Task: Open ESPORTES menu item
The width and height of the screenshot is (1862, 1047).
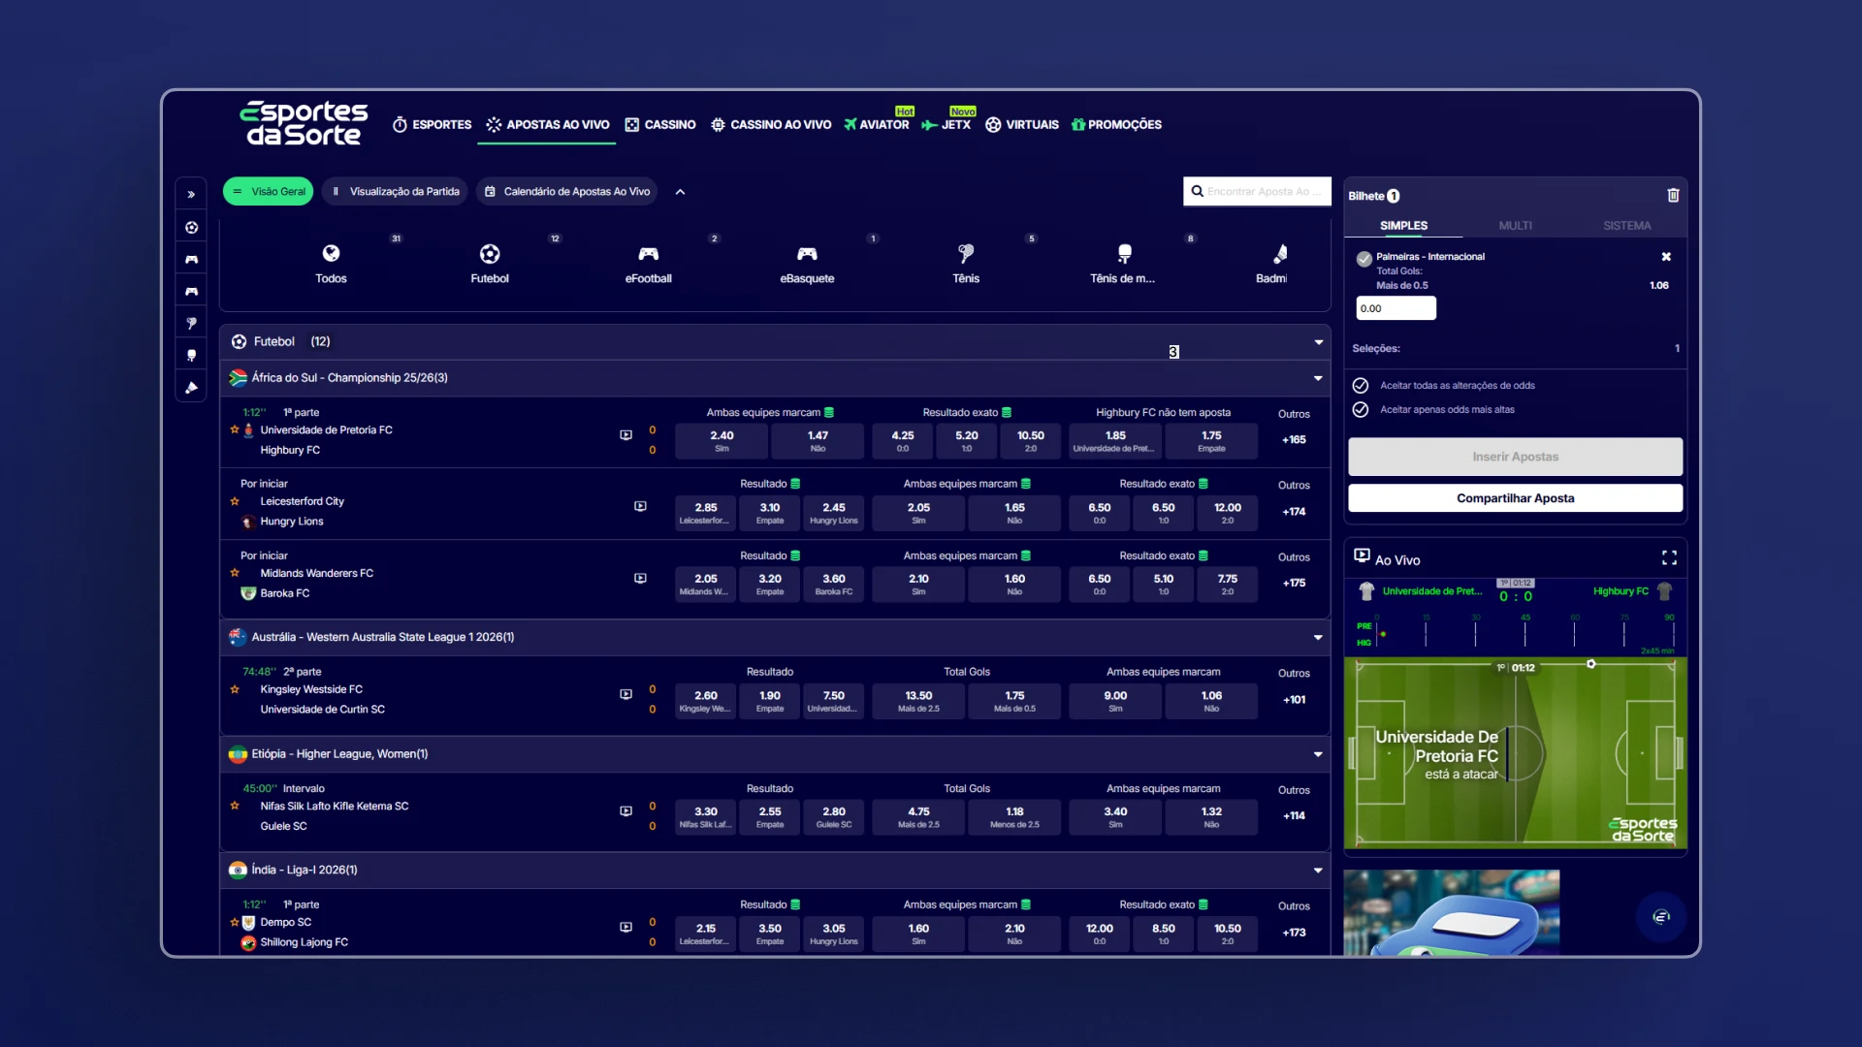Action: (x=432, y=125)
